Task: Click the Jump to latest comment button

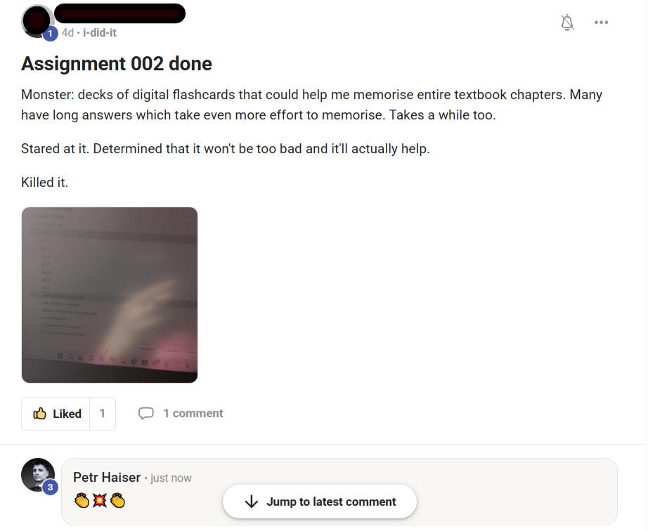Action: pos(320,501)
